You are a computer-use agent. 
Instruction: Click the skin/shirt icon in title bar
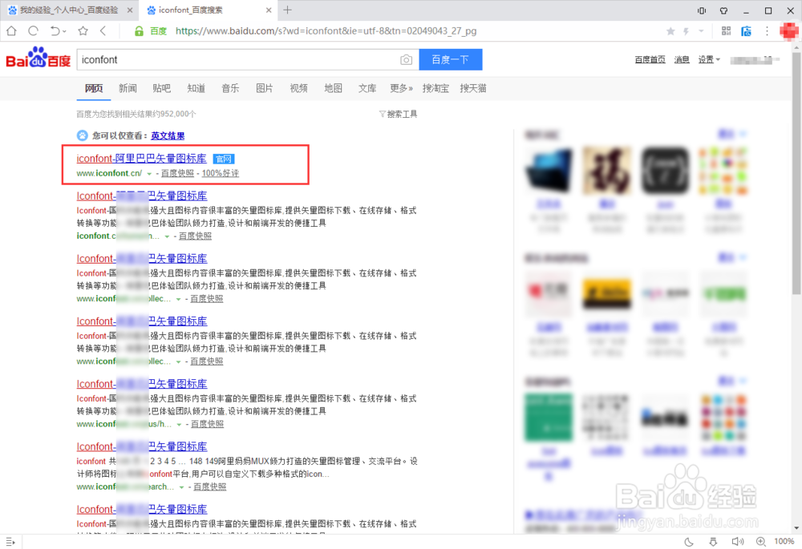[723, 10]
